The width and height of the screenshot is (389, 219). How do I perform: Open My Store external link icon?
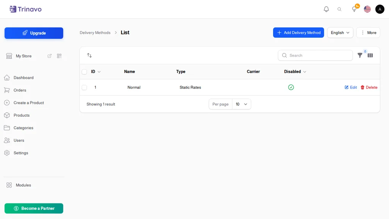point(49,56)
